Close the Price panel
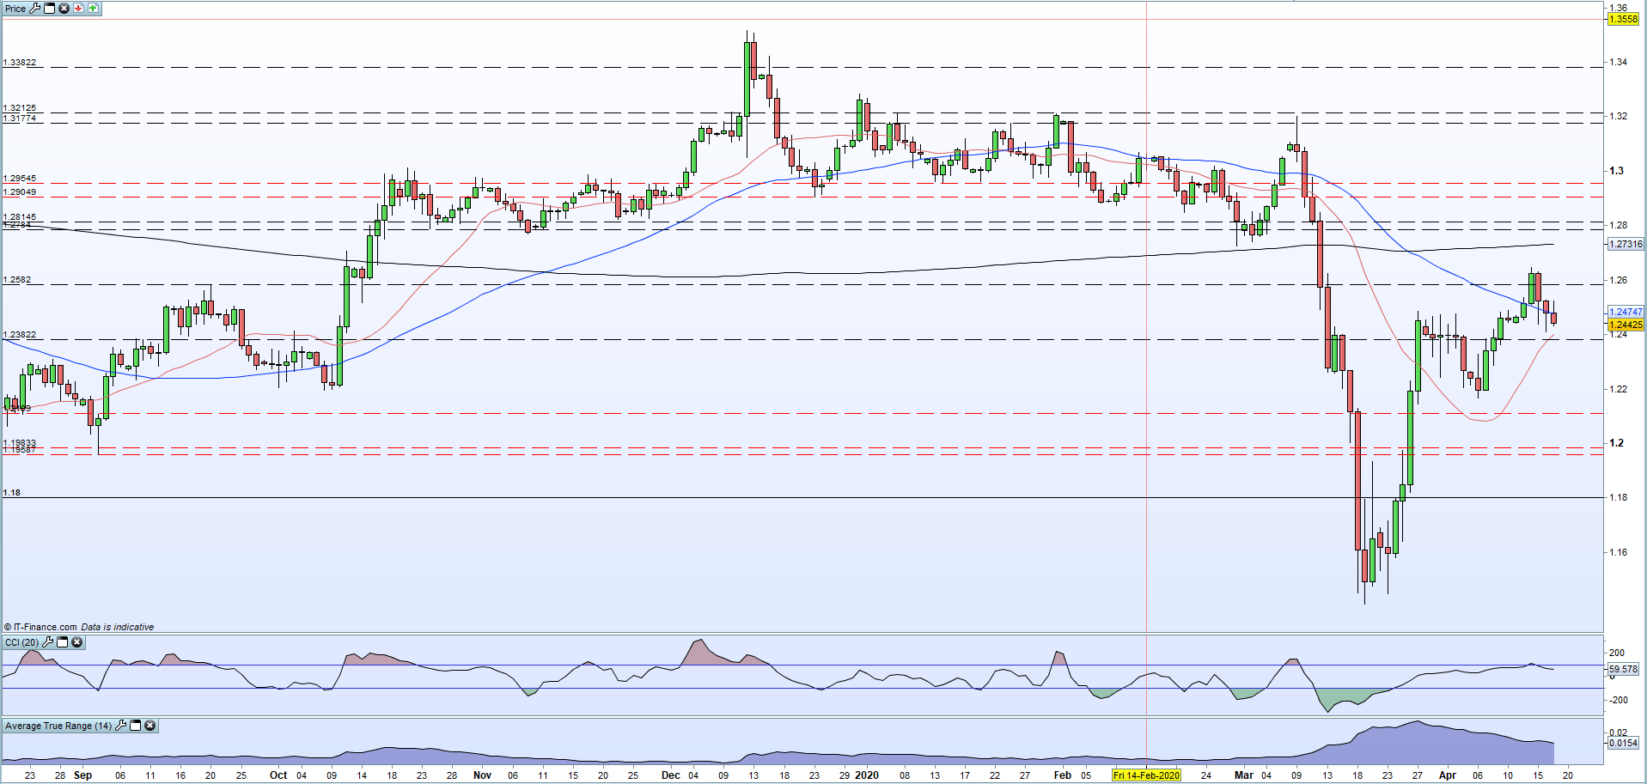This screenshot has height=784, width=1647. point(64,8)
